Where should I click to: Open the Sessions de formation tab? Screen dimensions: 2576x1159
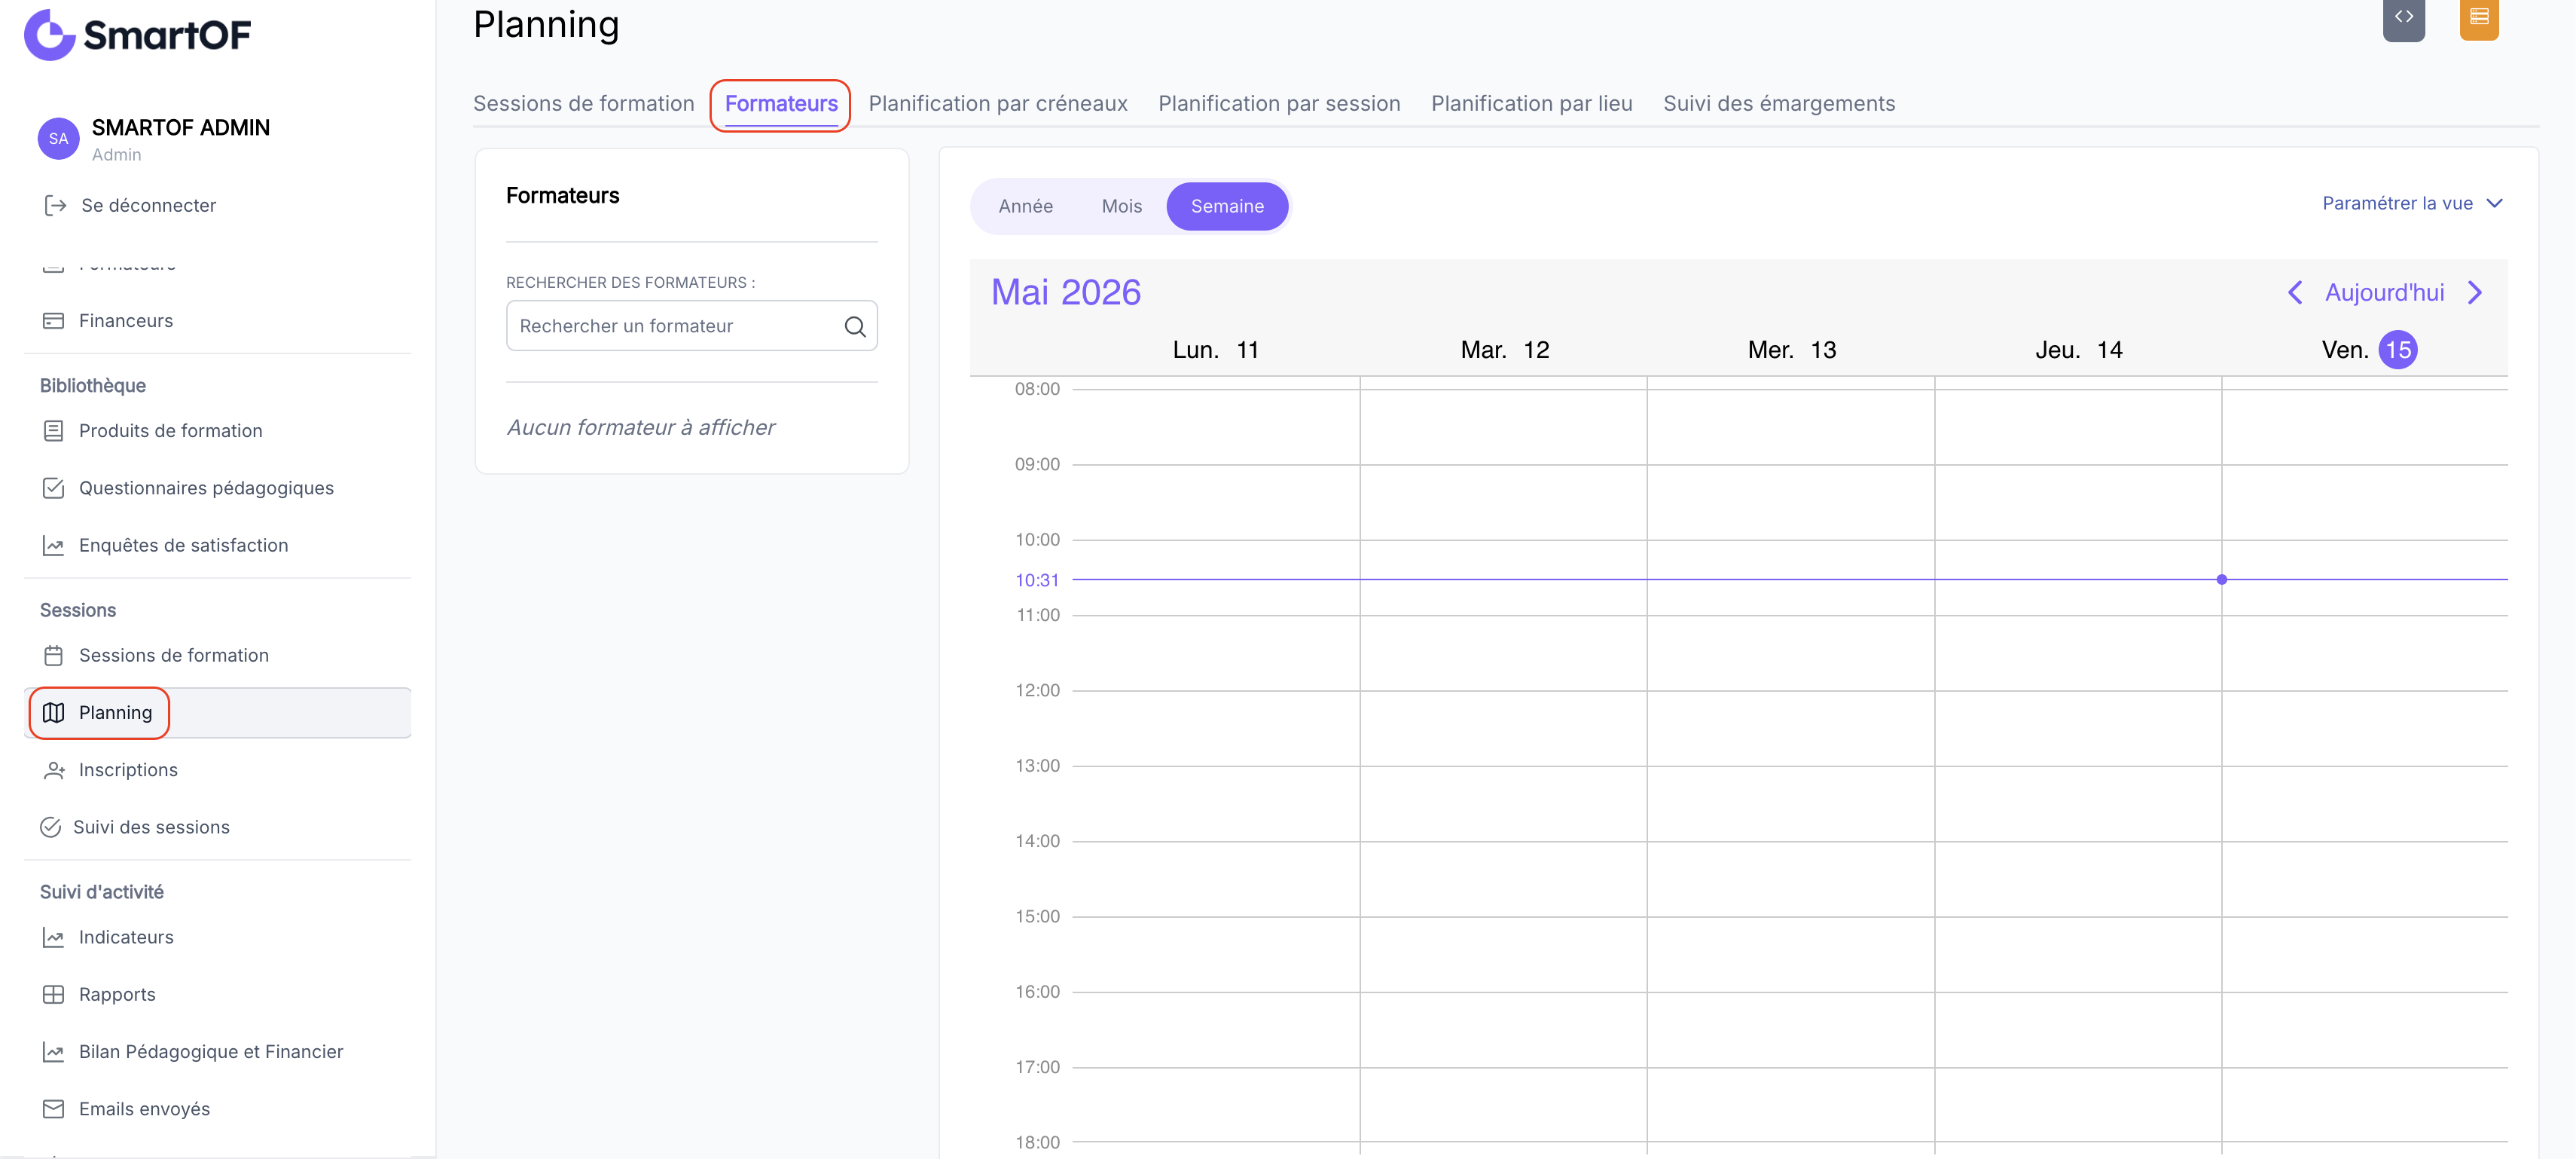[x=583, y=103]
